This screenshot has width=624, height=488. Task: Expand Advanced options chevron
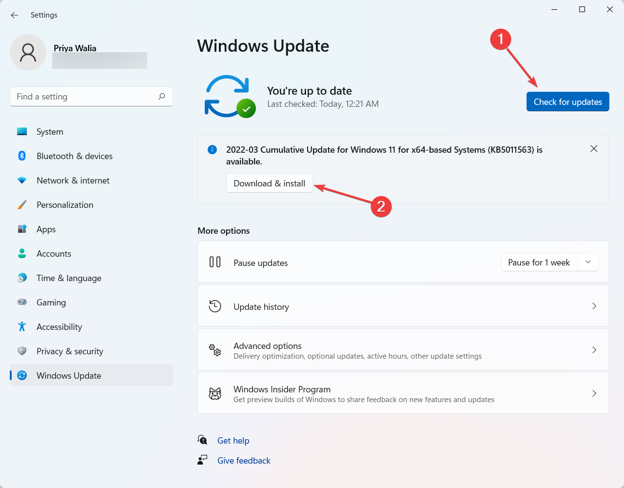[594, 350]
